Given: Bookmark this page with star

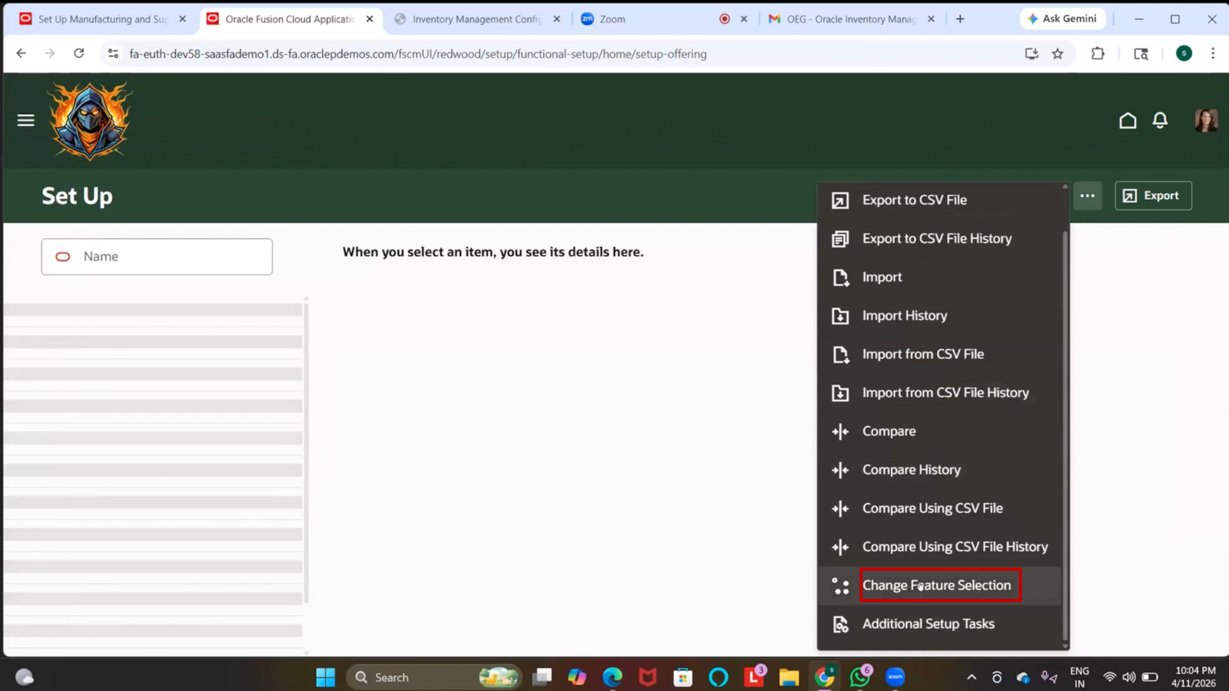Looking at the screenshot, I should click(1057, 54).
